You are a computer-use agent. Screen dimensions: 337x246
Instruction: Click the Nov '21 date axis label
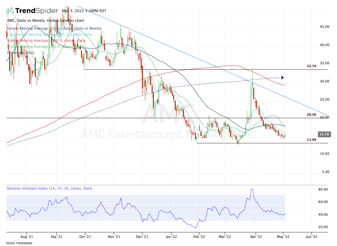[114, 237]
